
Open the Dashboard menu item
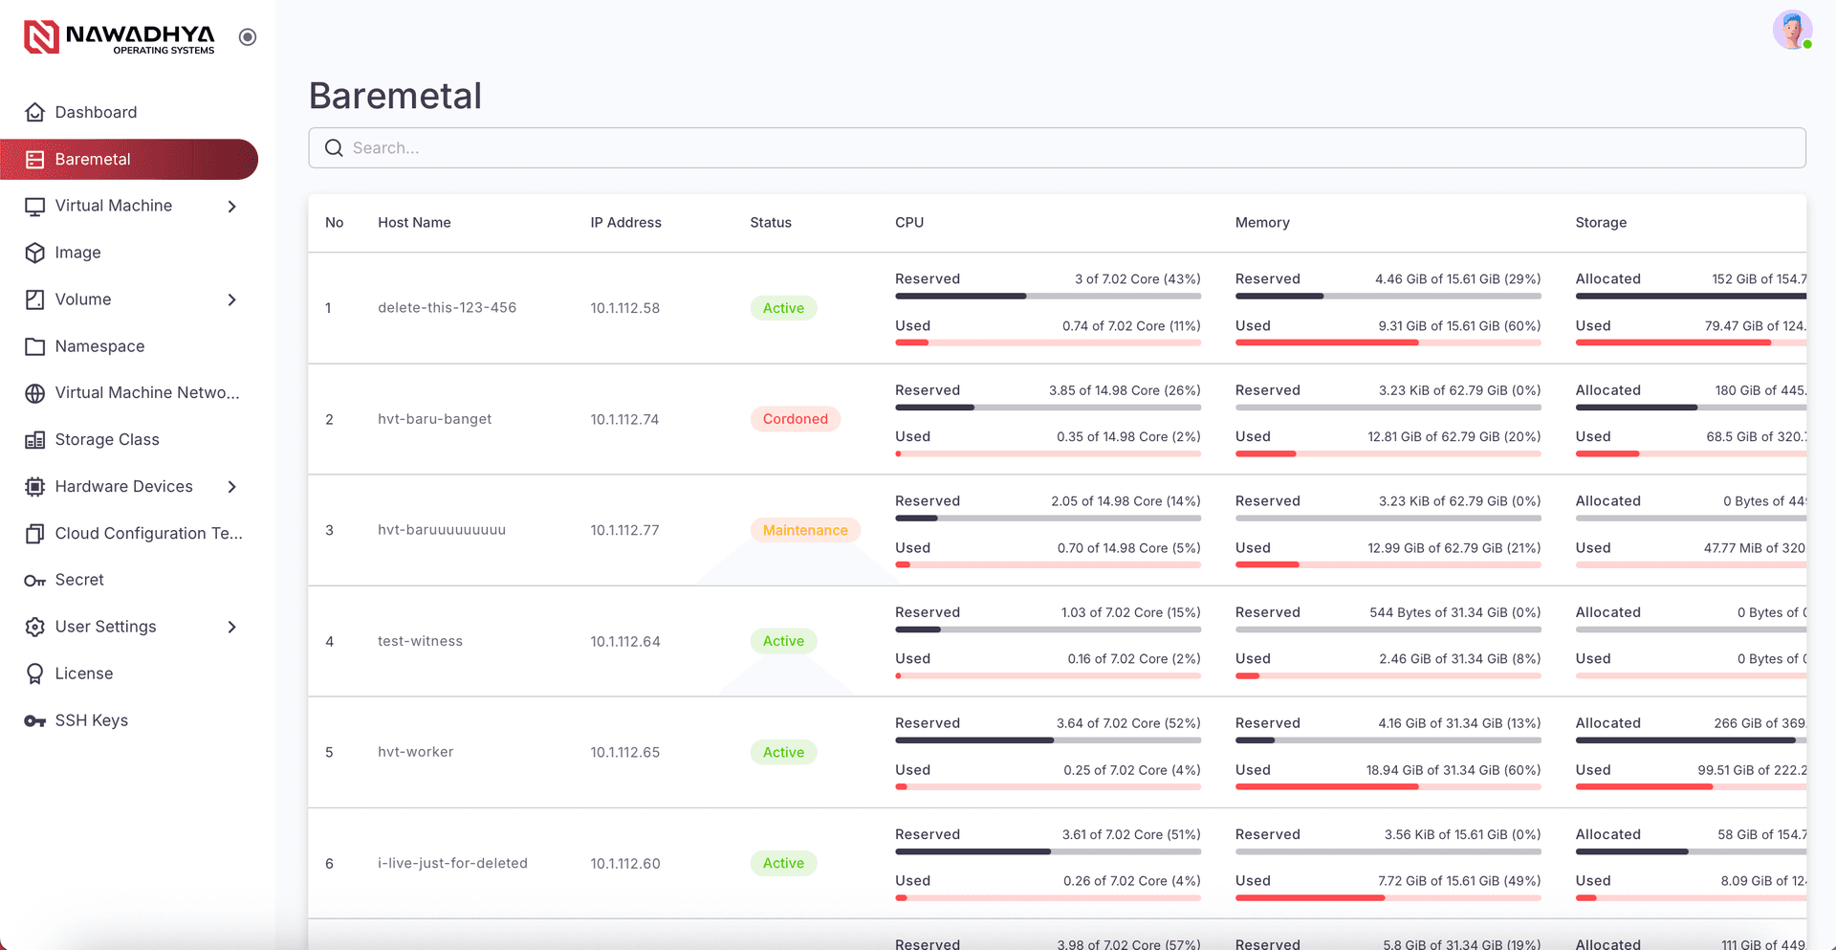129,112
